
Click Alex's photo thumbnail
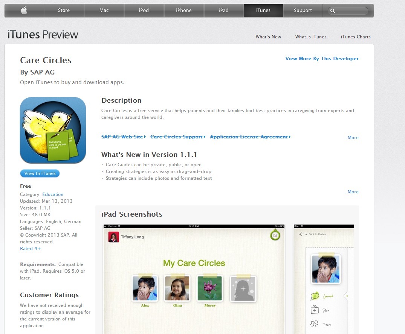145,288
